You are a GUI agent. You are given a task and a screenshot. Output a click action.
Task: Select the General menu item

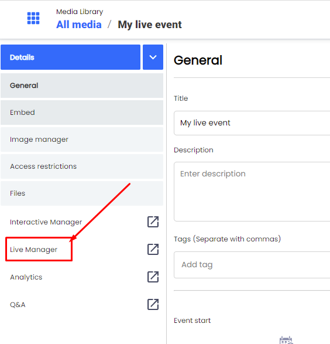(x=82, y=86)
